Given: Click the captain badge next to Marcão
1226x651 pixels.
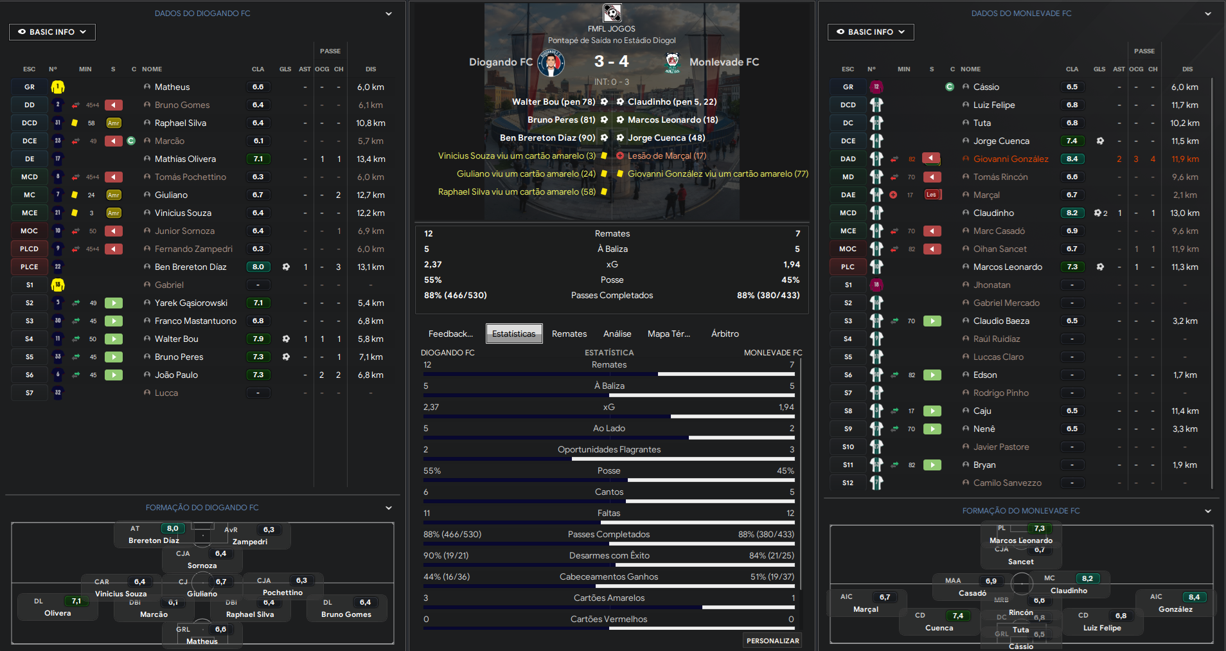Looking at the screenshot, I should pyautogui.click(x=131, y=141).
